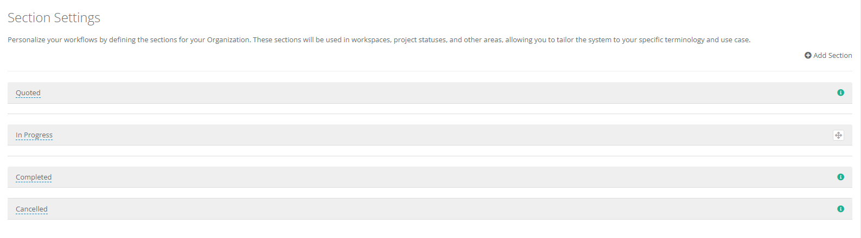Image resolution: width=861 pixels, height=238 pixels.
Task: Click the move handle on the In Progress row
Action: pyautogui.click(x=838, y=135)
